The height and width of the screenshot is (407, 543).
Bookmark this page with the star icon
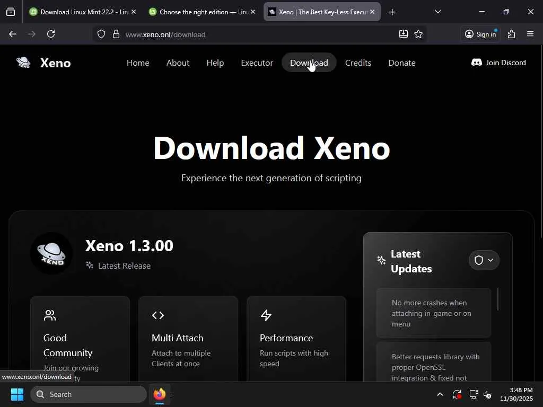point(418,34)
